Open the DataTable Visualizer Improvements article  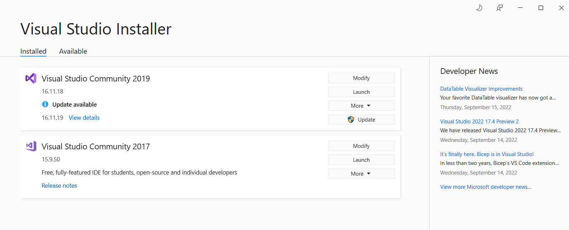pos(481,89)
